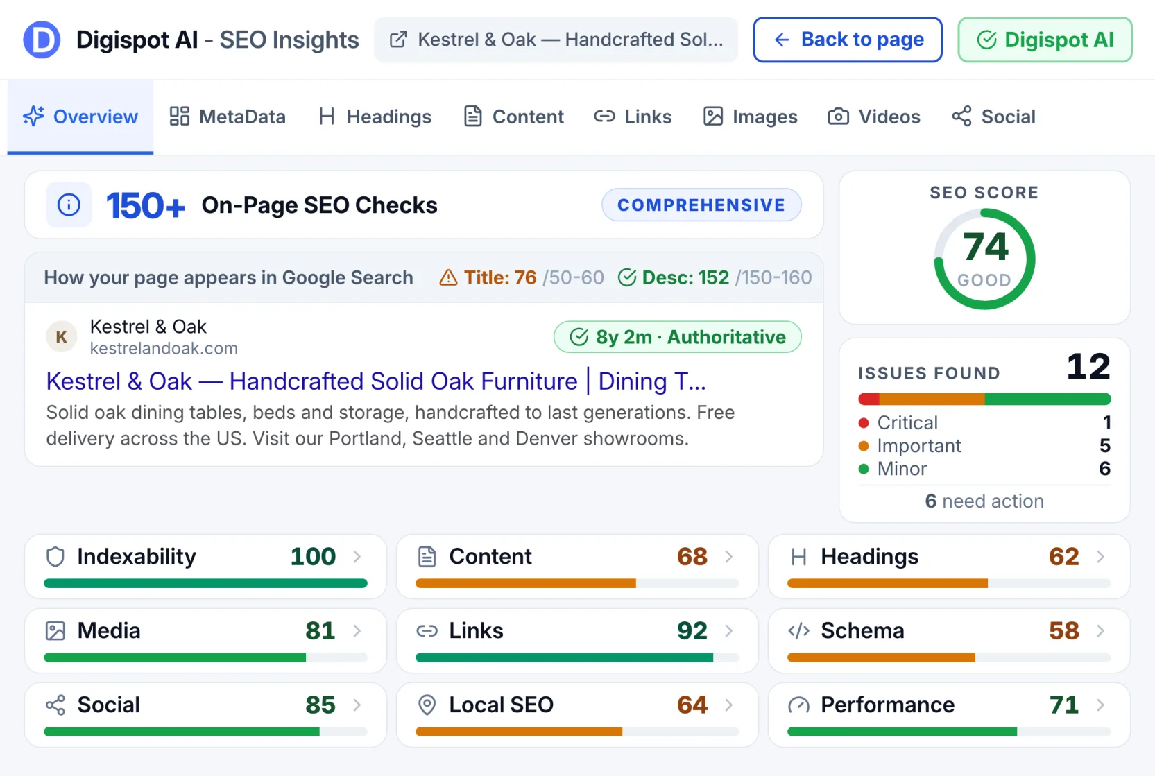Click the Content document icon in score card
The width and height of the screenshot is (1155, 776).
(x=427, y=557)
